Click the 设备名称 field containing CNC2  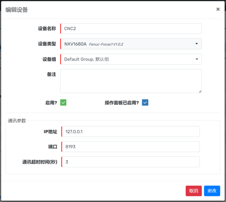point(131,29)
